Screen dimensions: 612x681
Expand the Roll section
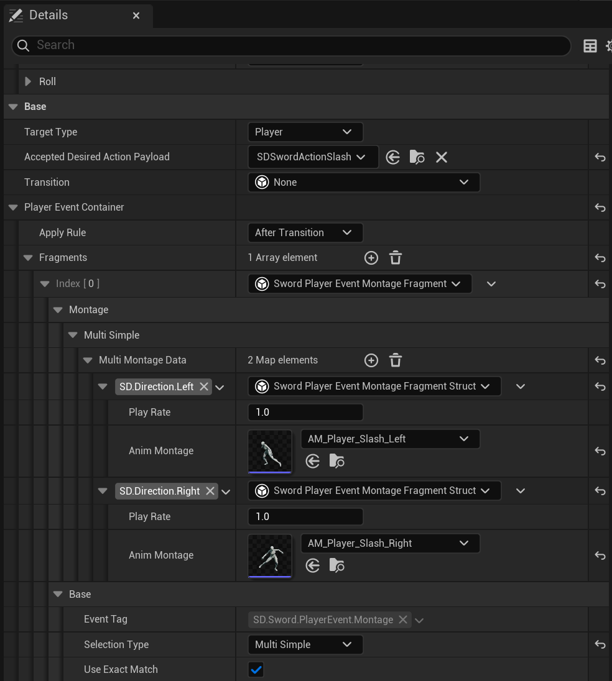(x=28, y=81)
